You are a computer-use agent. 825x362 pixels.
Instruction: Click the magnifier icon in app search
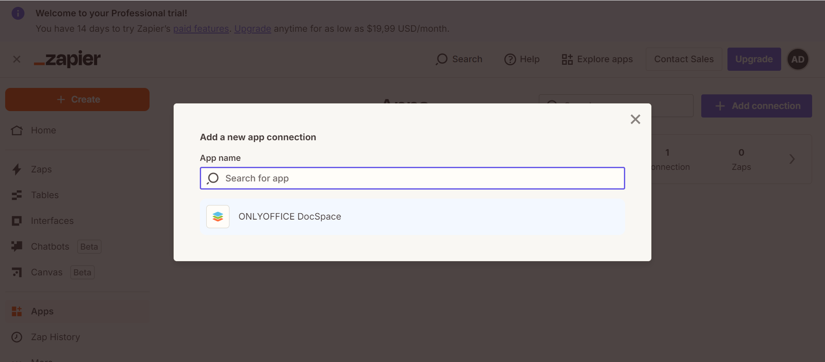pyautogui.click(x=213, y=178)
